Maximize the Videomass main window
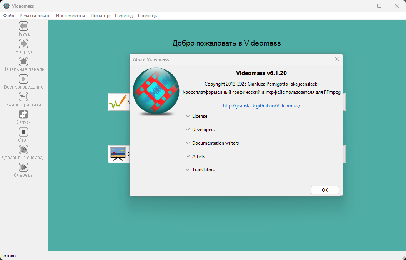Image resolution: width=406 pixels, height=260 pixels. click(379, 6)
